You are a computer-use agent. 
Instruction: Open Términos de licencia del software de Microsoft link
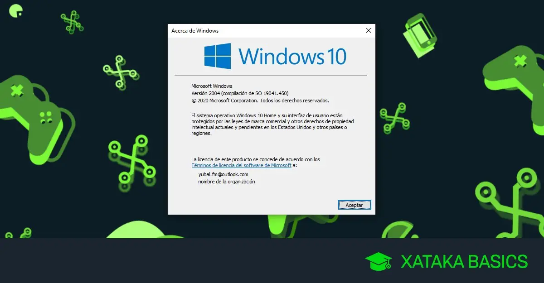pyautogui.click(x=242, y=166)
